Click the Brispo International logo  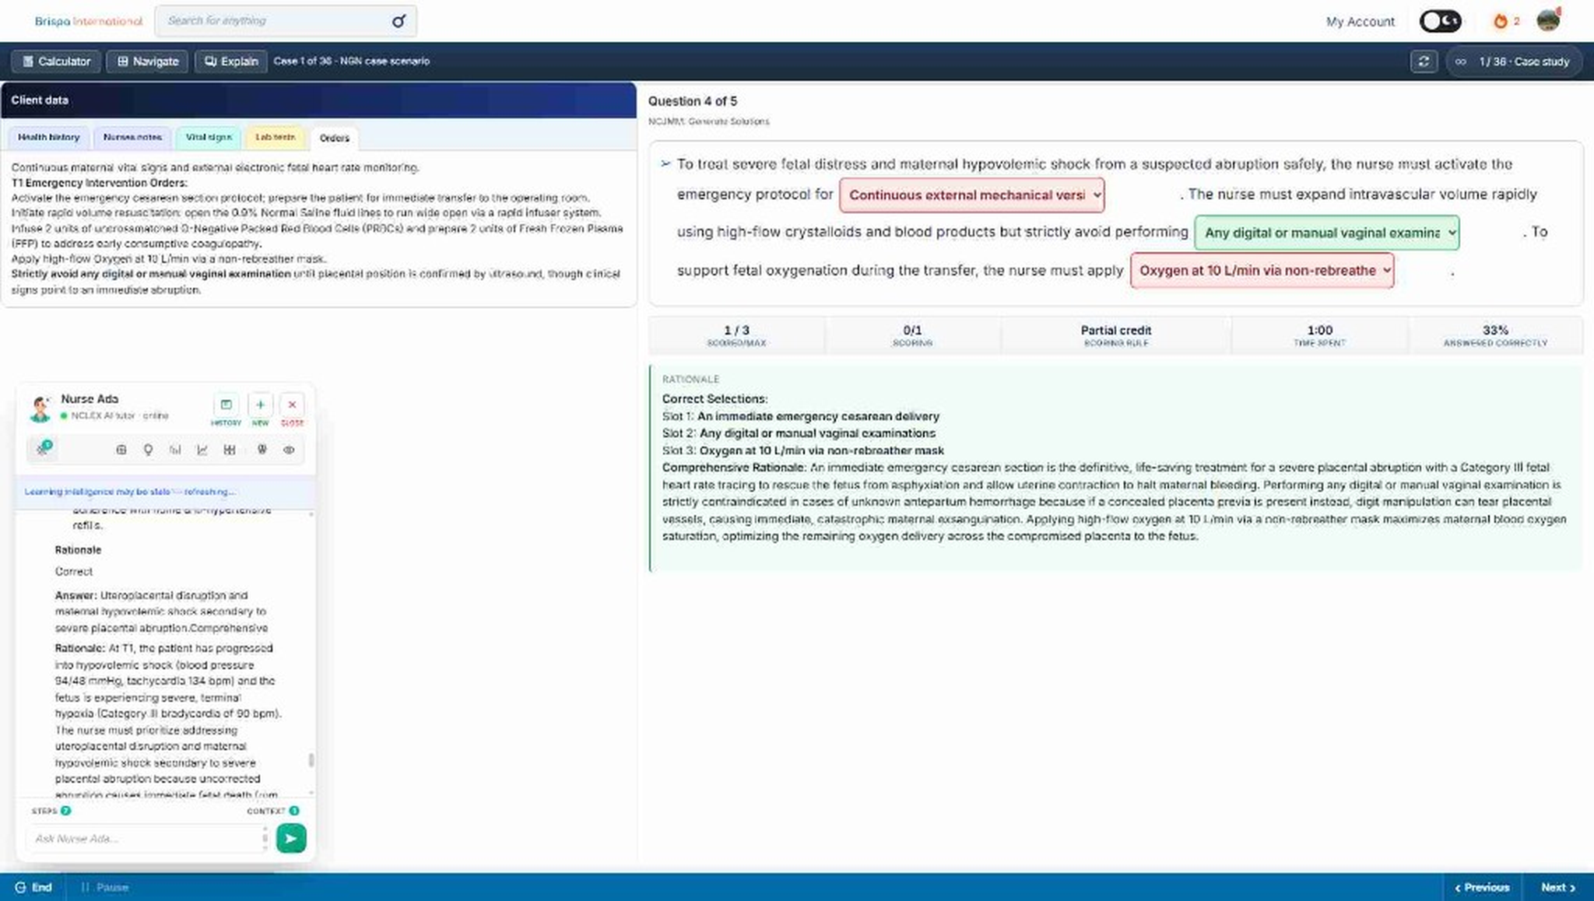(x=88, y=21)
